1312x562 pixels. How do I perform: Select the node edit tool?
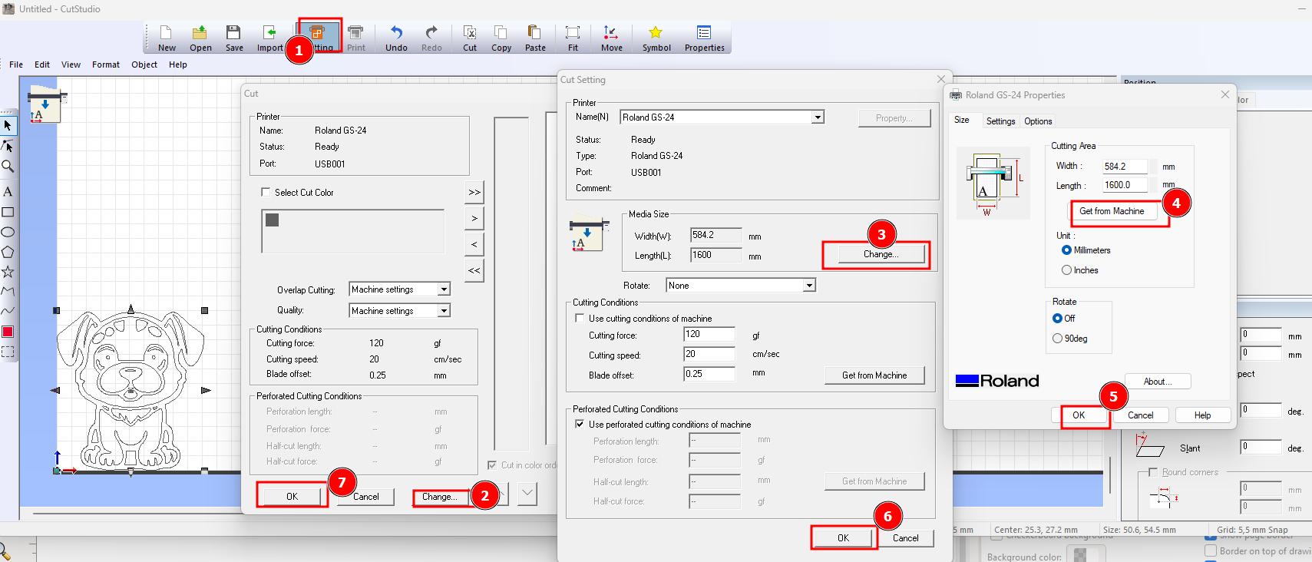(8, 146)
